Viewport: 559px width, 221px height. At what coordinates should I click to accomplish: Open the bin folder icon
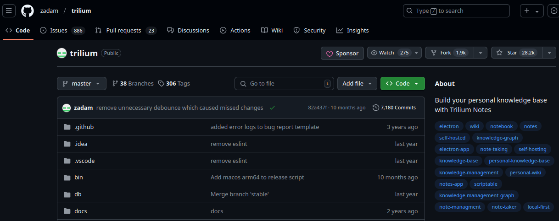67,177
